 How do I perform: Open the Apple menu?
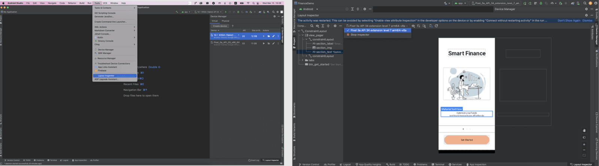[3, 3]
